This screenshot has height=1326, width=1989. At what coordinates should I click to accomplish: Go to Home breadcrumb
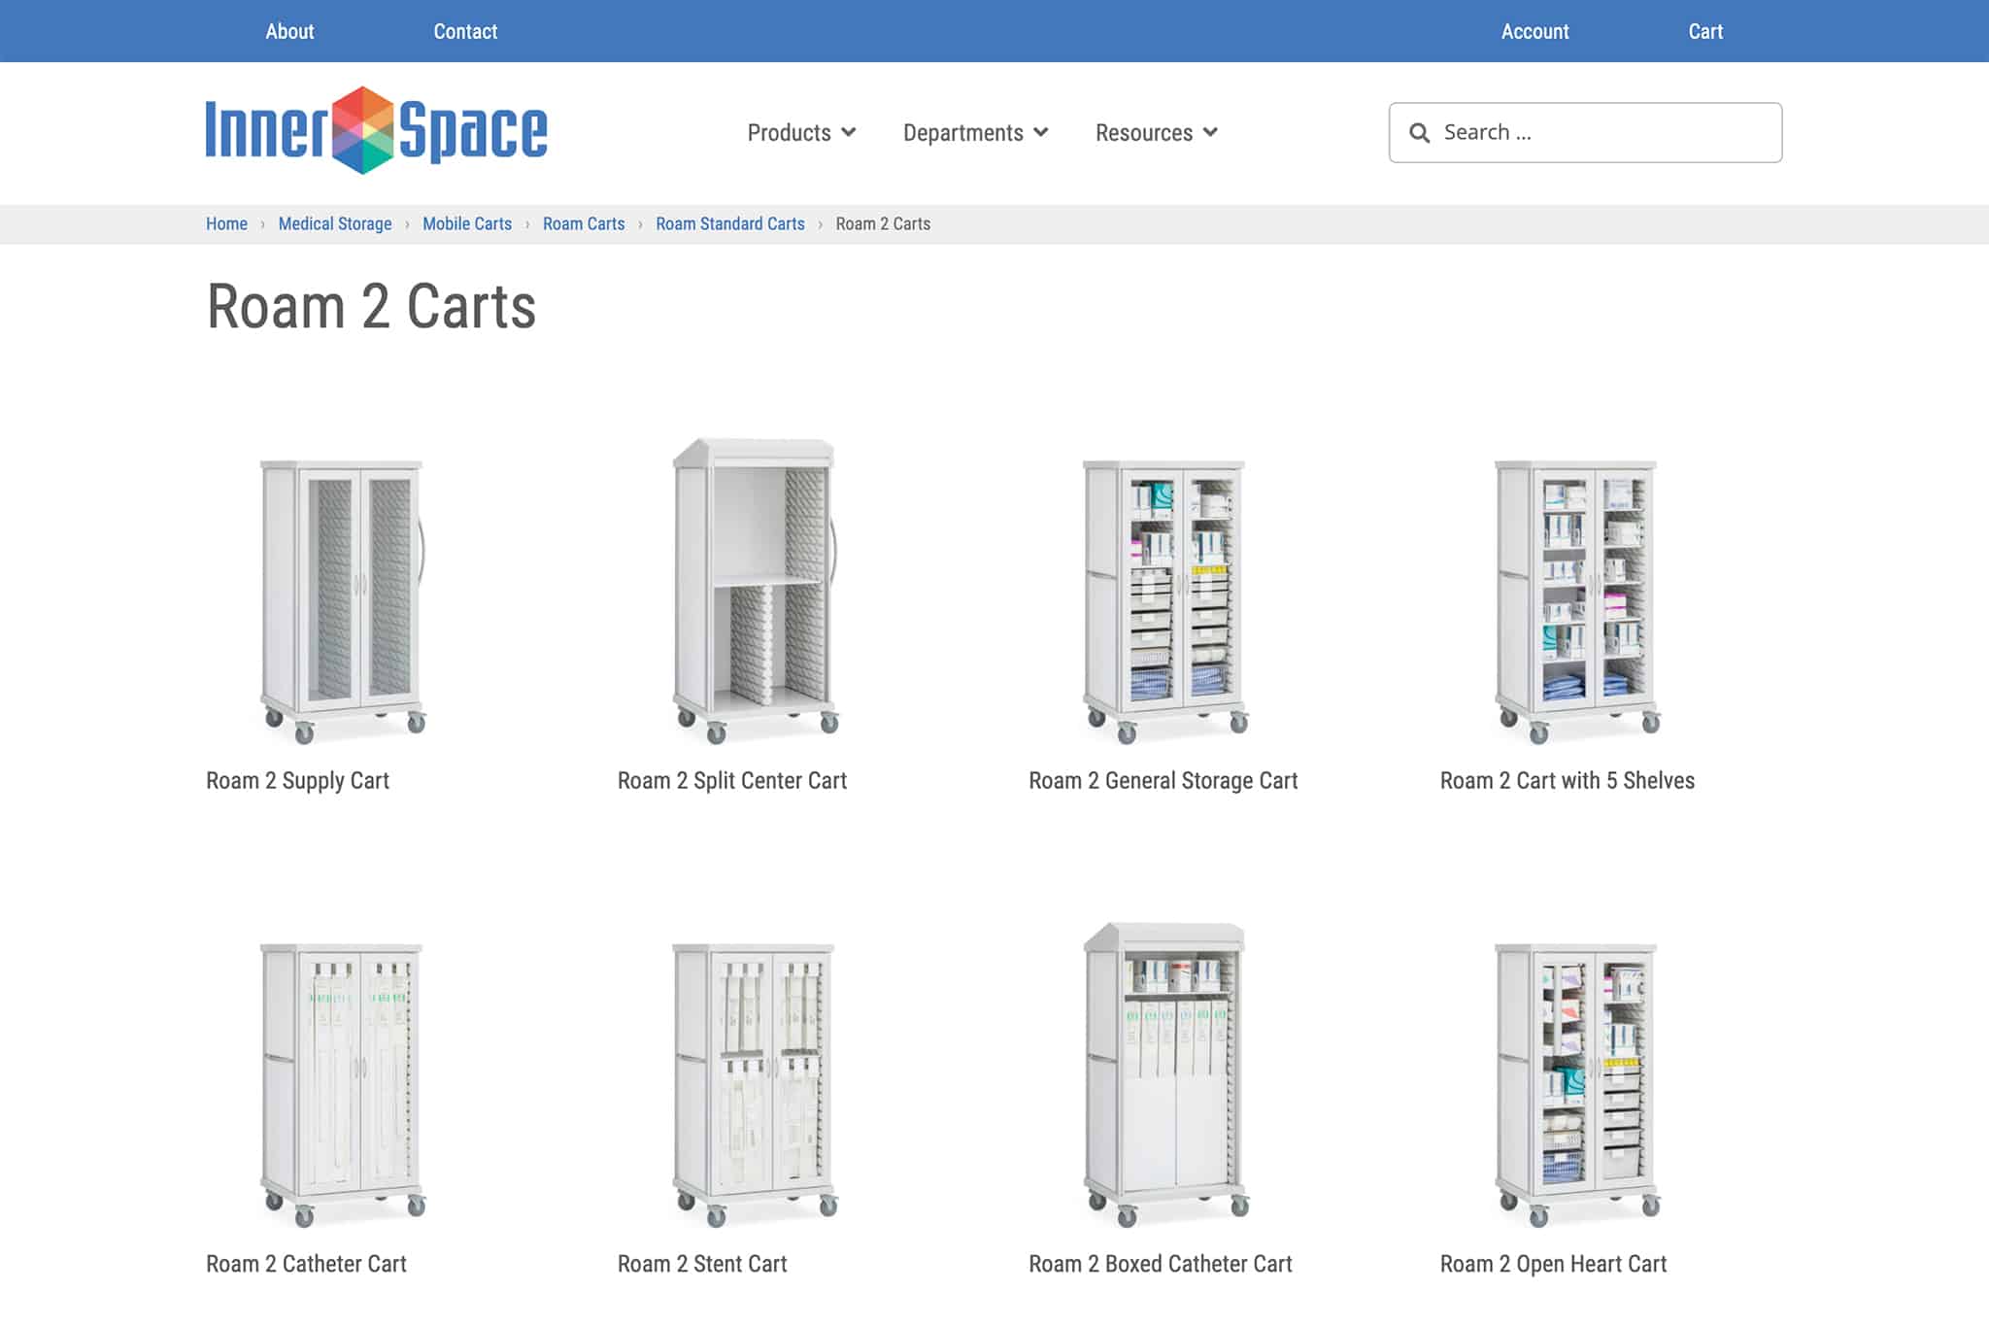[x=226, y=223]
